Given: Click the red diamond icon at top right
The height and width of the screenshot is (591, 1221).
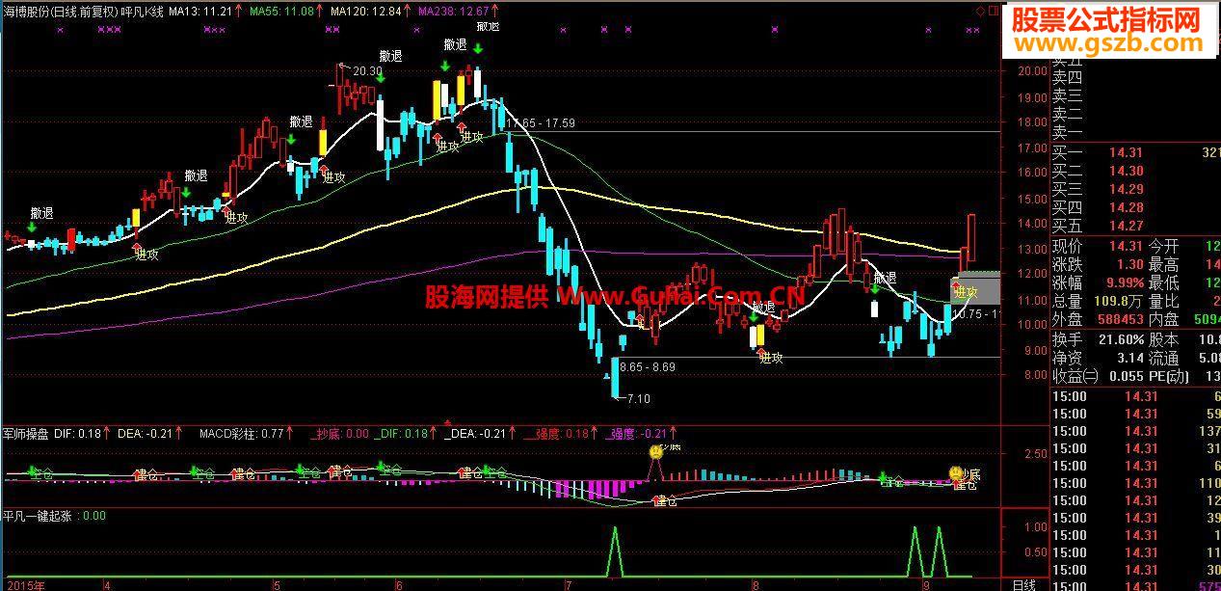Looking at the screenshot, I should coord(980,12).
